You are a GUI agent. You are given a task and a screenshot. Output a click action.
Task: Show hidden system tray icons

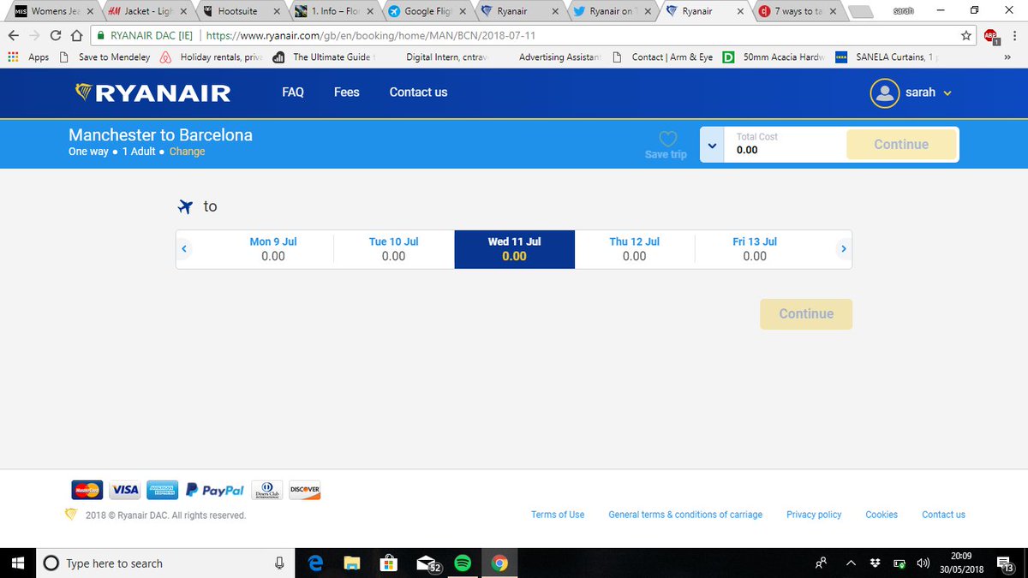point(852,563)
